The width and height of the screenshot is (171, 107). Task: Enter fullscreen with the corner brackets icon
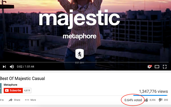pos(165,67)
